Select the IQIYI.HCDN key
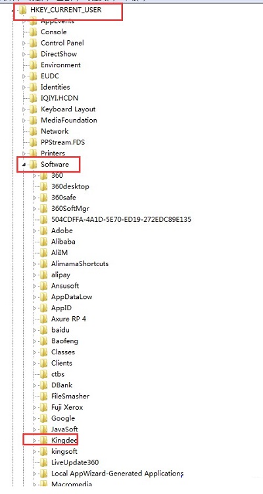263x494 pixels. [59, 98]
